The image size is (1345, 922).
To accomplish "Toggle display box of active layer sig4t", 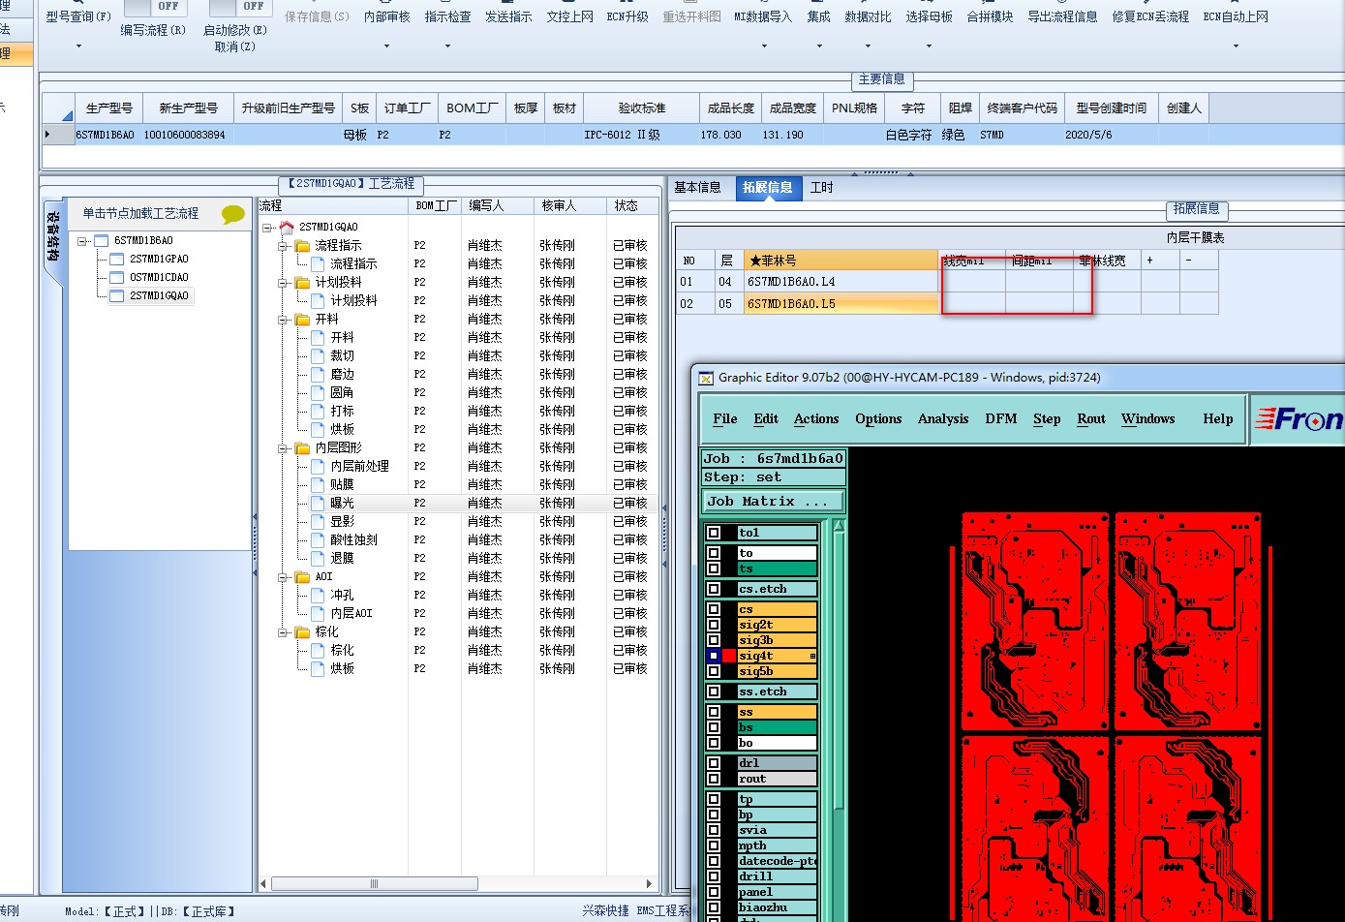I will click(x=714, y=656).
